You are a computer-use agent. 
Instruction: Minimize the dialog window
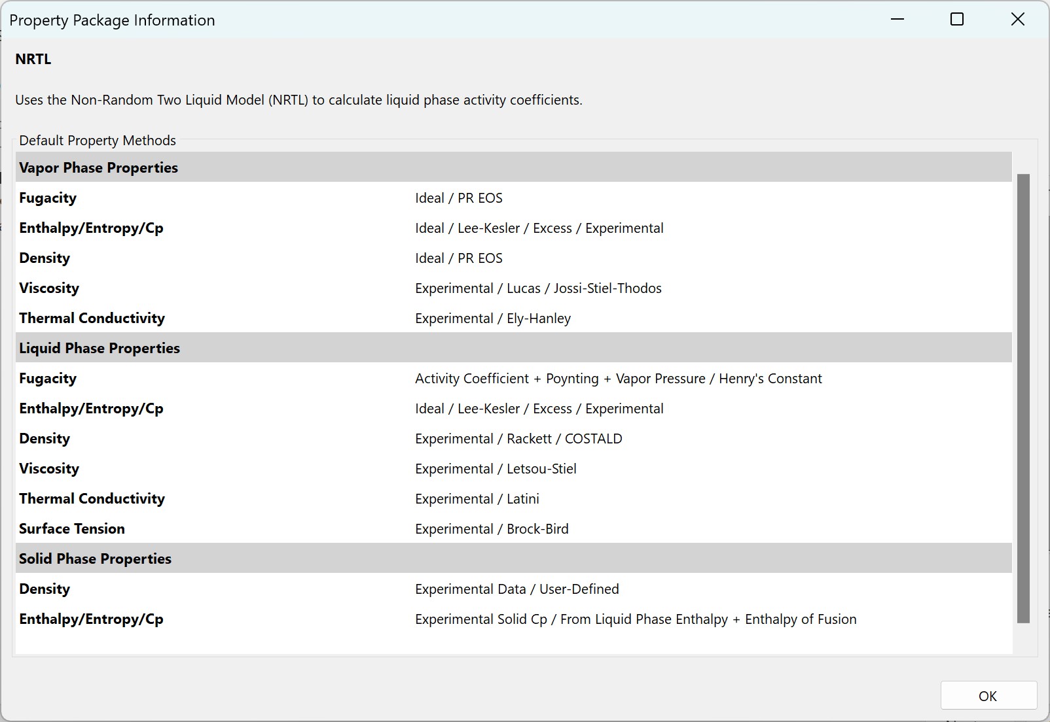pos(896,19)
